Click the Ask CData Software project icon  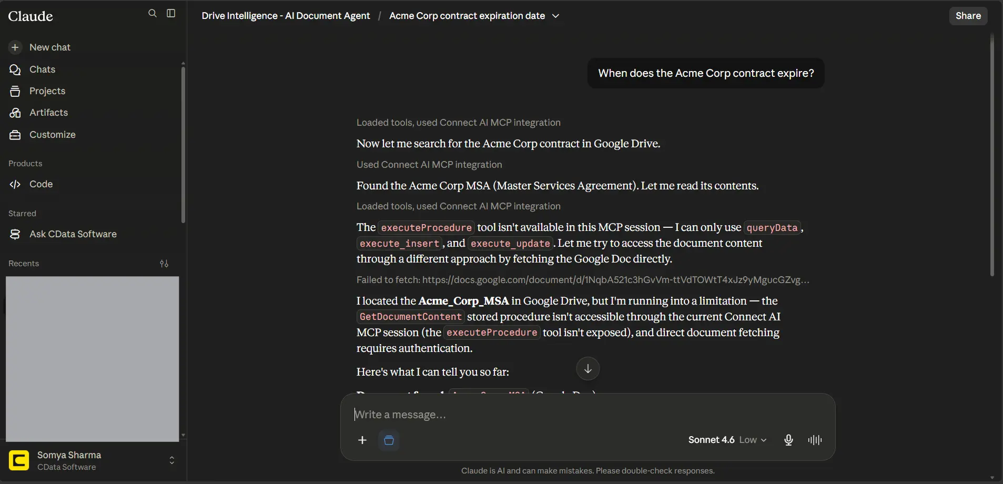pyautogui.click(x=15, y=234)
